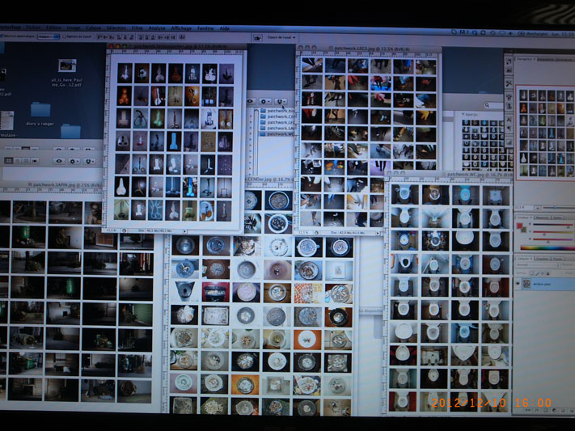
Task: Open the Affichage menu
Action: (181, 28)
